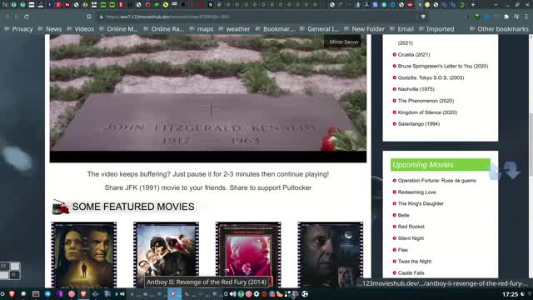This screenshot has height=300, width=533.
Task: Open a new tab with the plus button
Action: pos(473,5)
